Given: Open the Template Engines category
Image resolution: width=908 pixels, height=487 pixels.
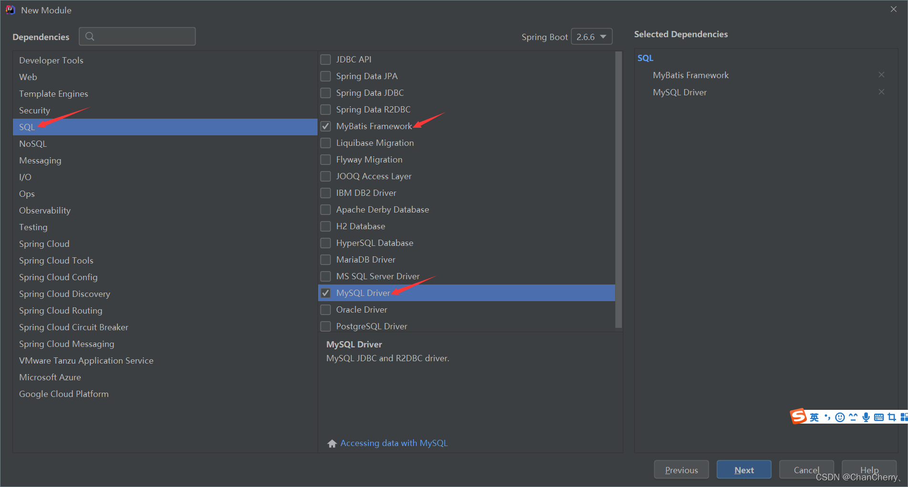Looking at the screenshot, I should [165, 94].
